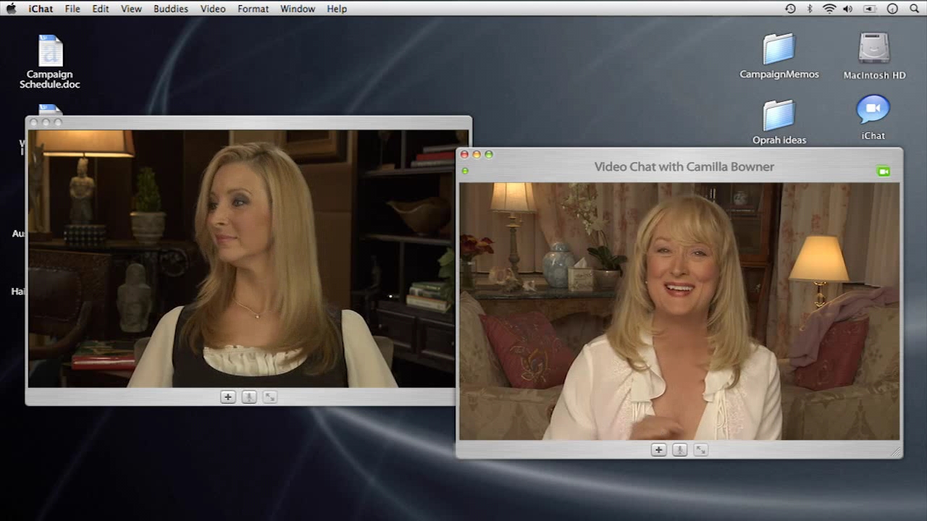927x521 pixels.
Task: Open the Buddies menu
Action: (171, 9)
